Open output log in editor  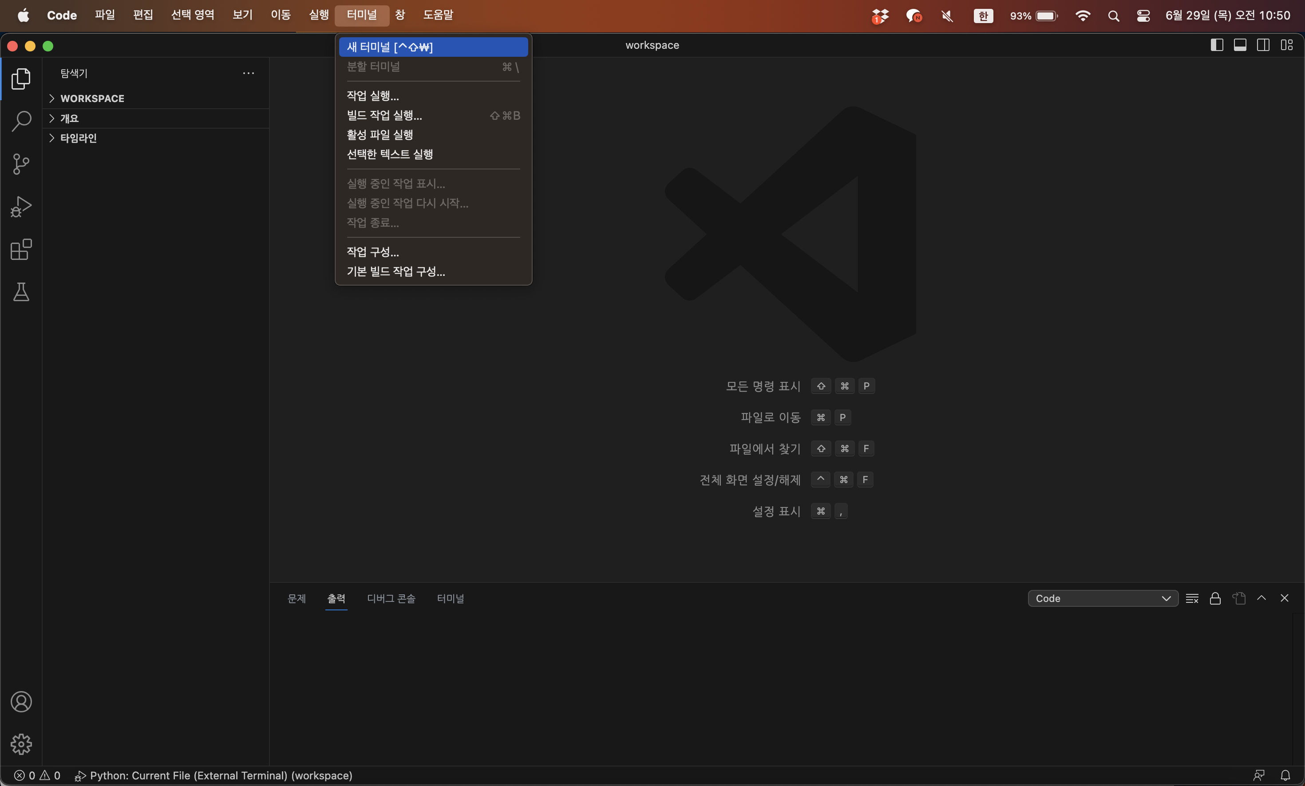click(x=1238, y=598)
